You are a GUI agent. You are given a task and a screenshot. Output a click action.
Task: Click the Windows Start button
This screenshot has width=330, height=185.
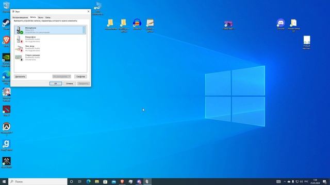click(4, 181)
